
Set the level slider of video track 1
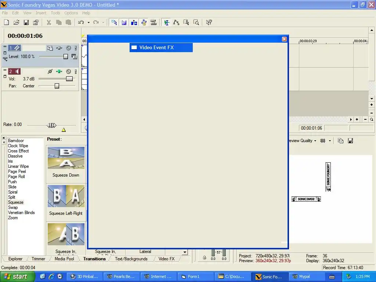tap(66, 57)
